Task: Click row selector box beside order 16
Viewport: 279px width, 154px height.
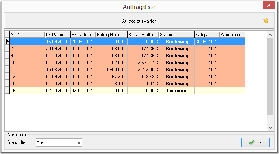Action: (x=7, y=91)
